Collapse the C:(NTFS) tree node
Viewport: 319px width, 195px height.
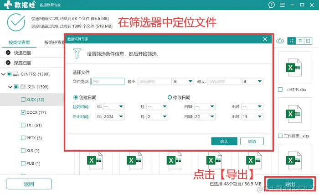(x=3, y=74)
